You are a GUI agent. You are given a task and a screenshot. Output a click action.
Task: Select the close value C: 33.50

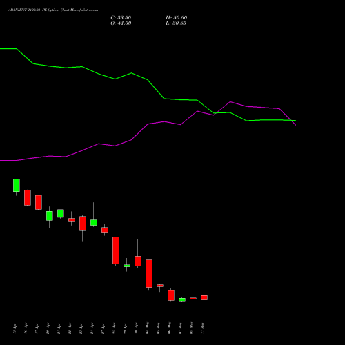[x=121, y=18]
